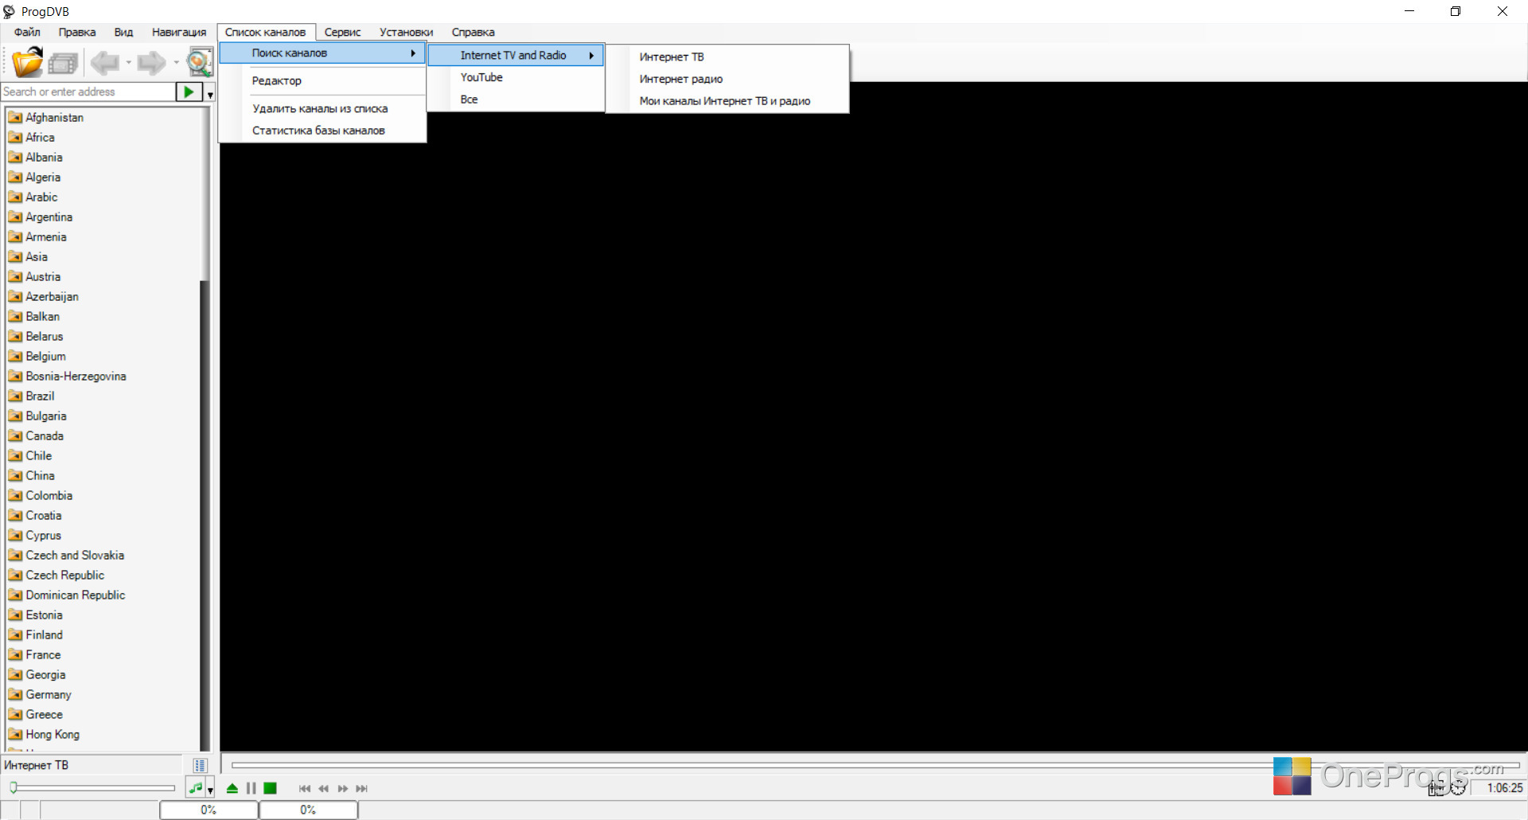This screenshot has width=1528, height=820.
Task: Open the Правка menu
Action: (x=77, y=32)
